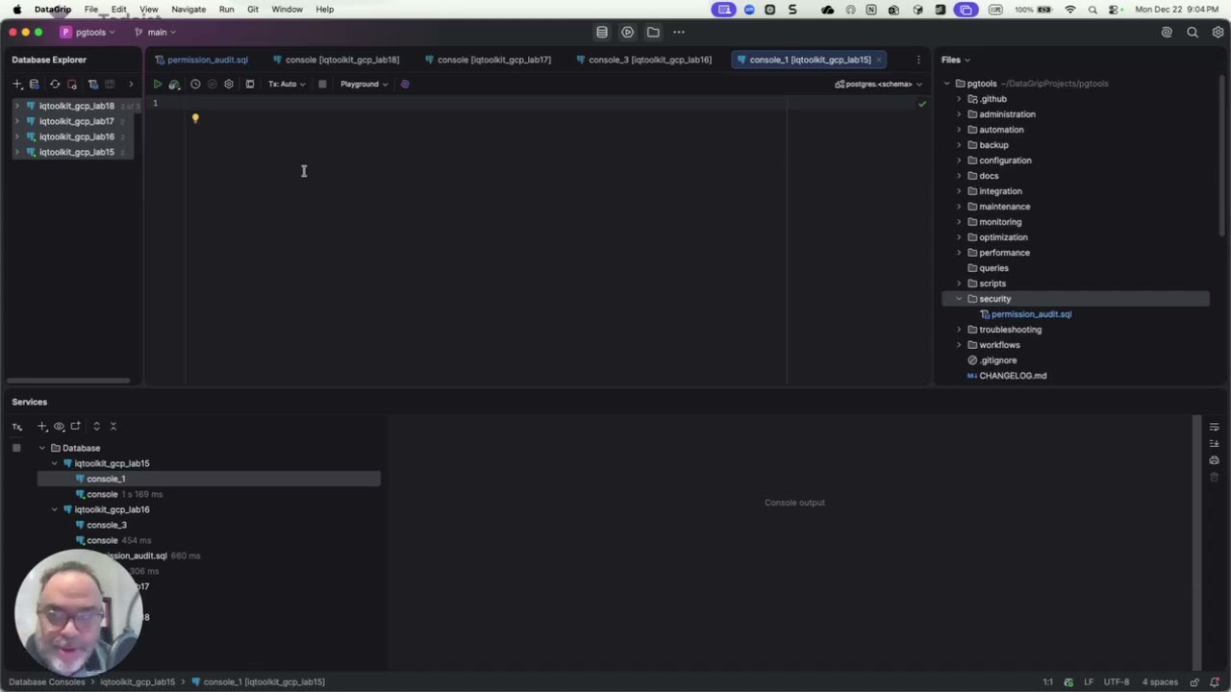
Task: Expand iqtoolkit_gcp_lab17 in Database Explorer
Action: [17, 121]
